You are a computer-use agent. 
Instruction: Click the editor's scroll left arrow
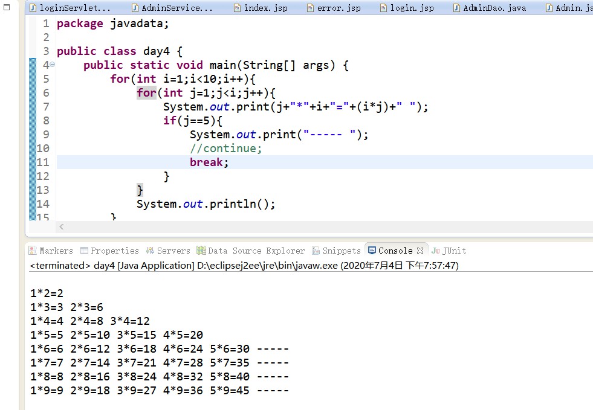(x=61, y=226)
